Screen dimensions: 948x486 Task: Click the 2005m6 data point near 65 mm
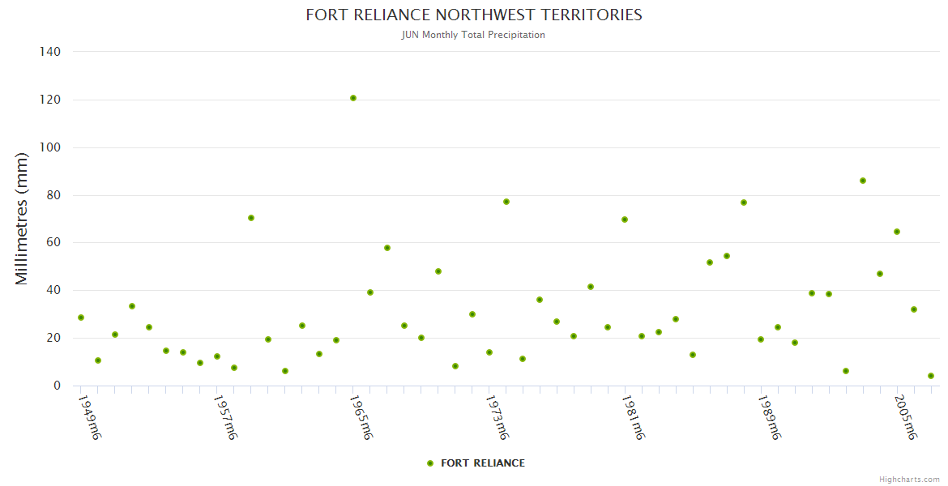[897, 232]
